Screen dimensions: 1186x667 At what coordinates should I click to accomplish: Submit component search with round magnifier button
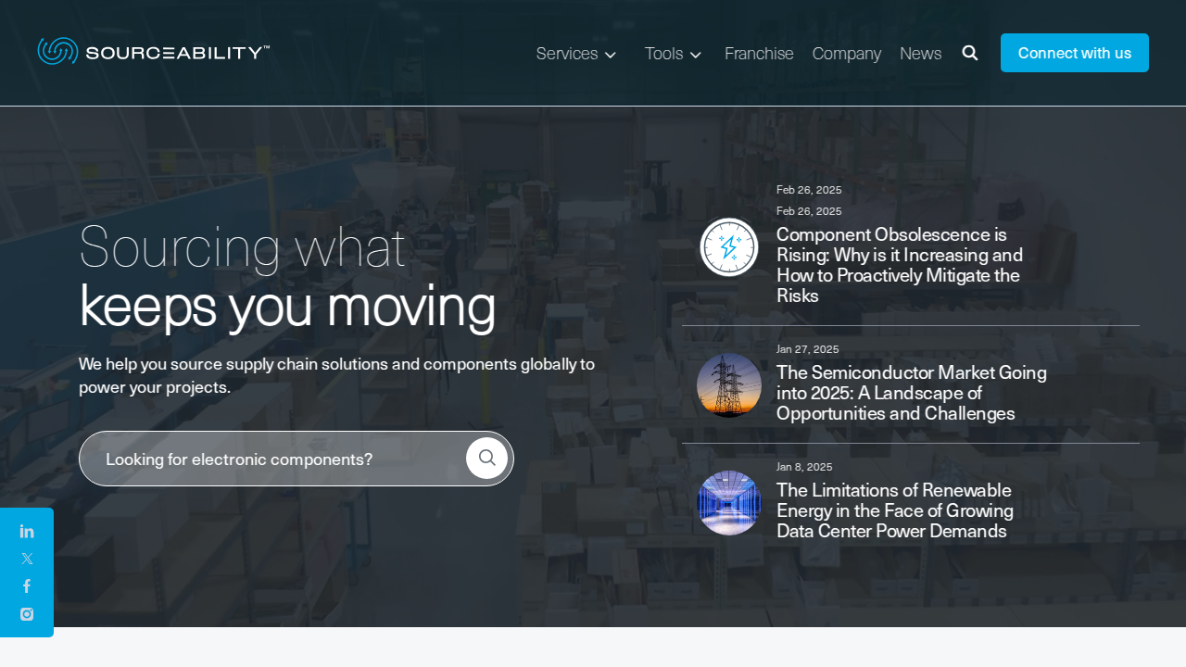coord(486,459)
